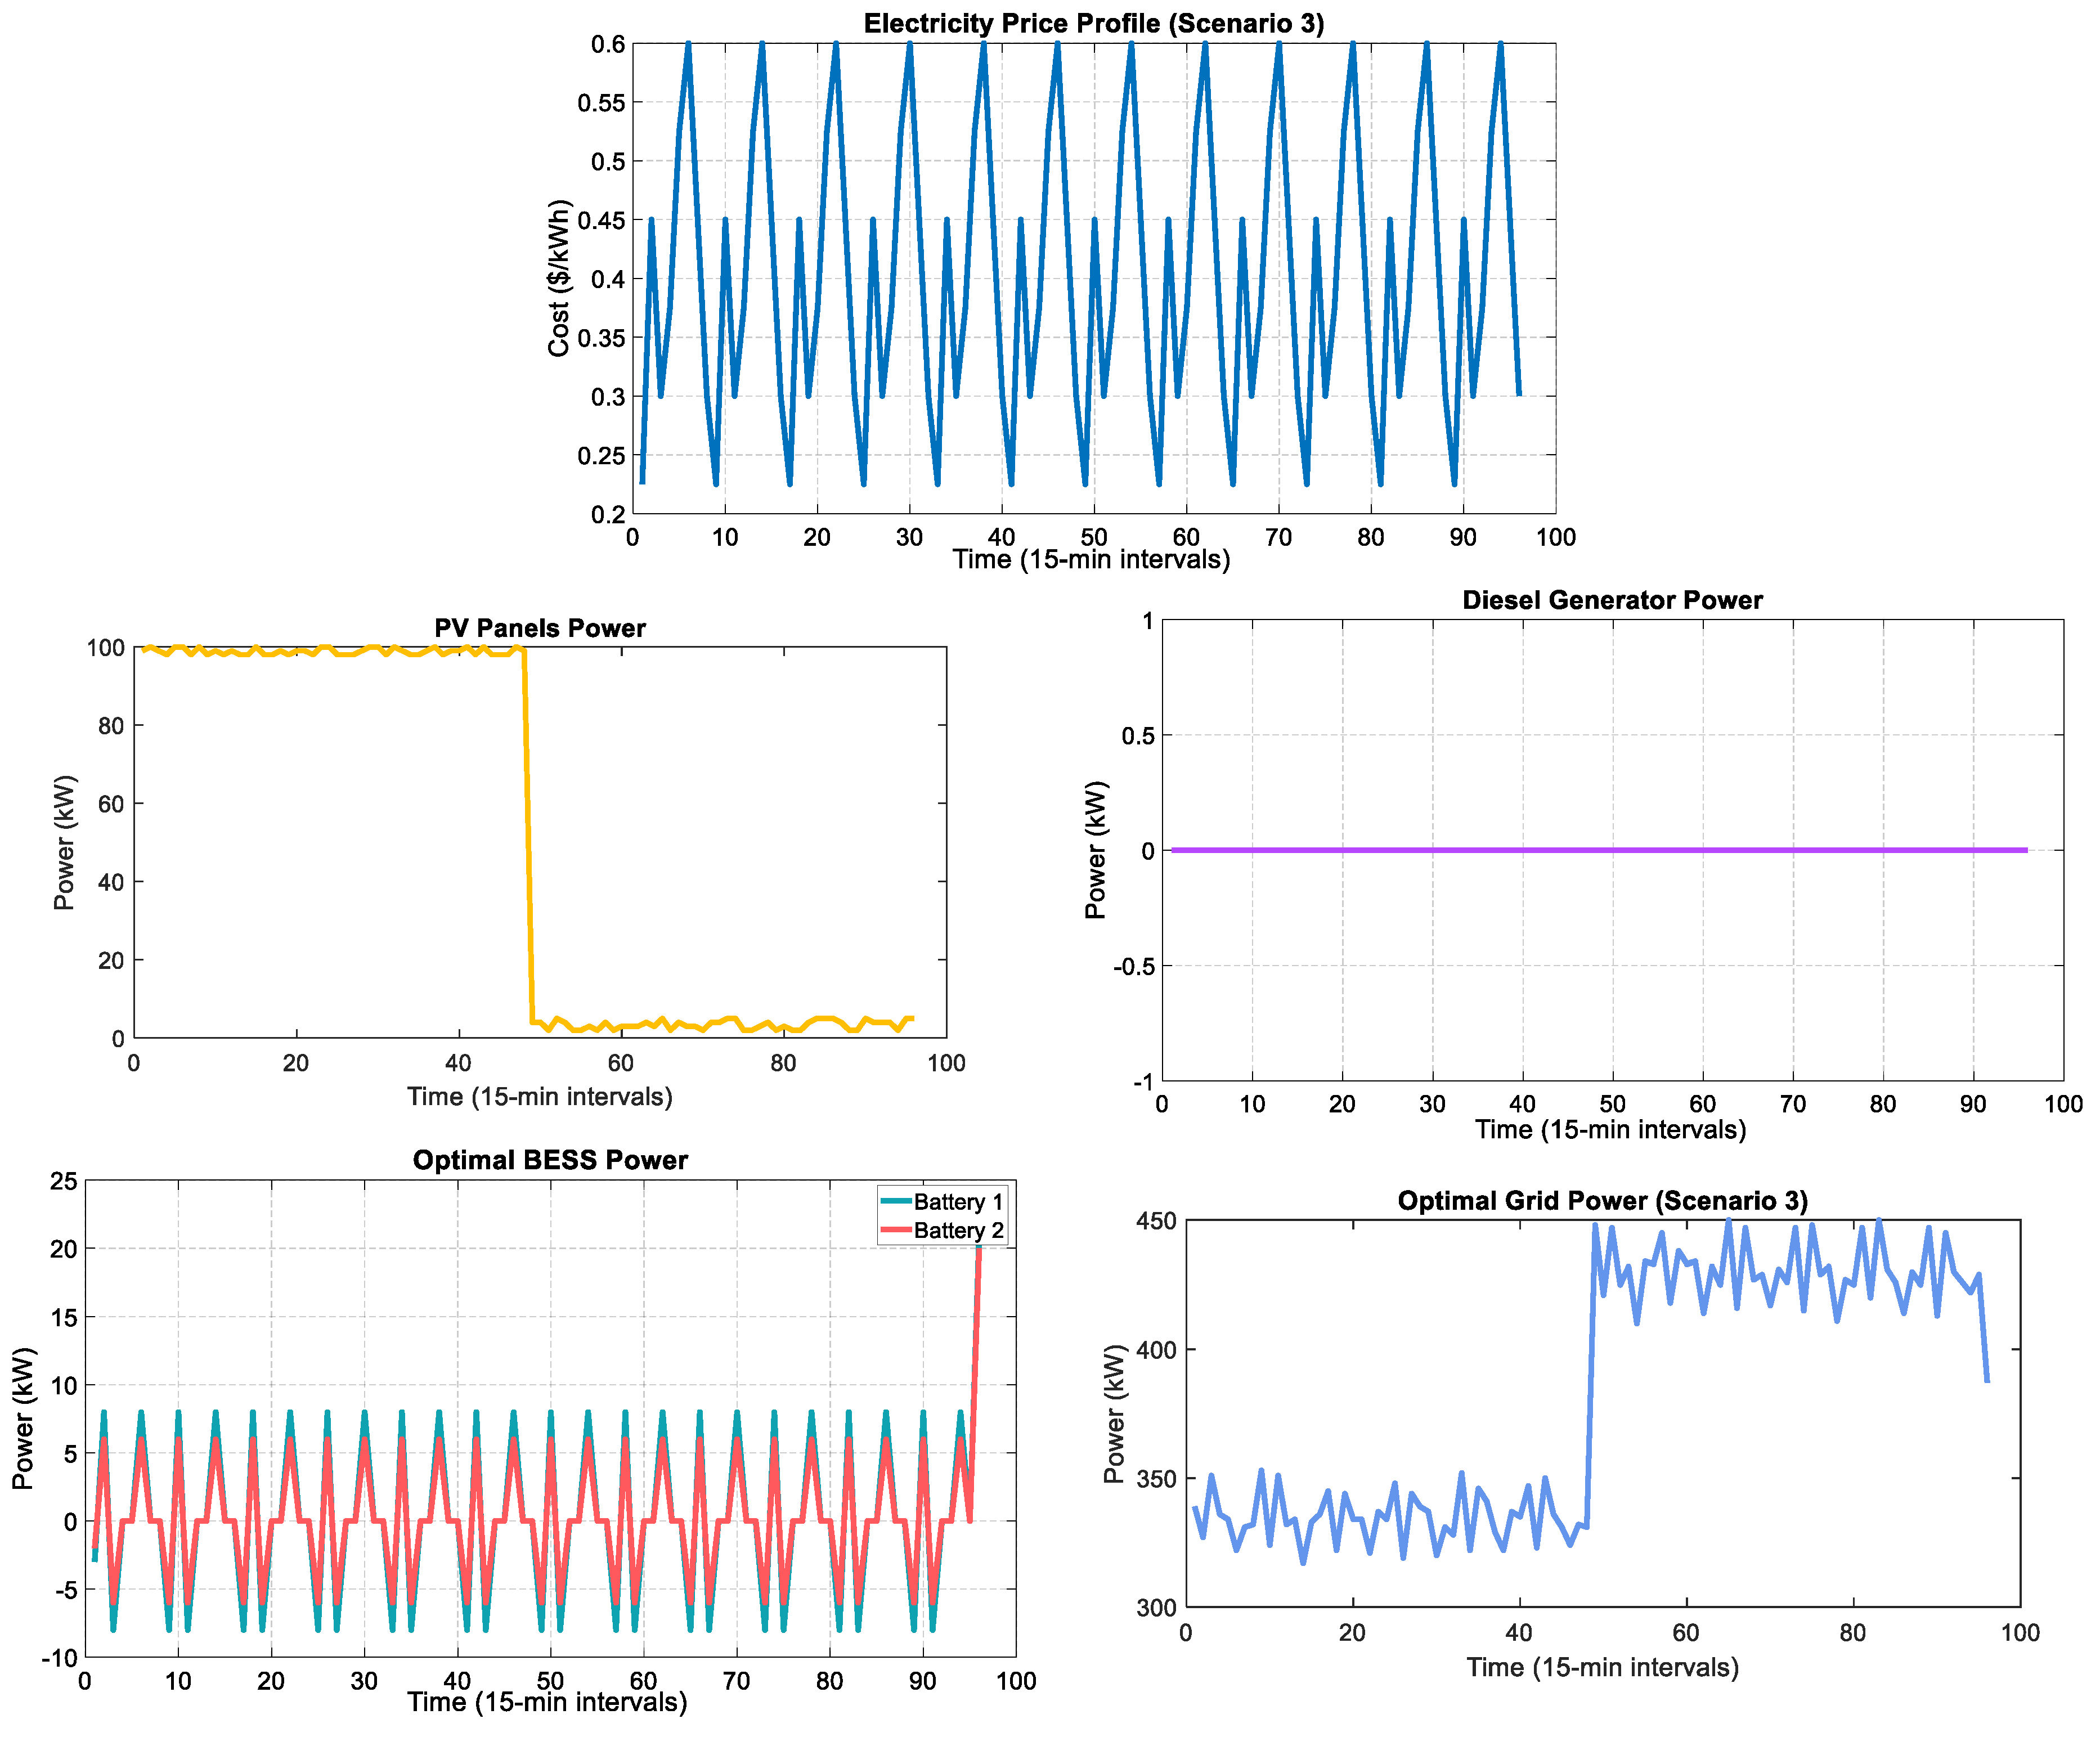The height and width of the screenshot is (1737, 2100).
Task: Select the price plot's time x-axis label
Action: point(1091,559)
